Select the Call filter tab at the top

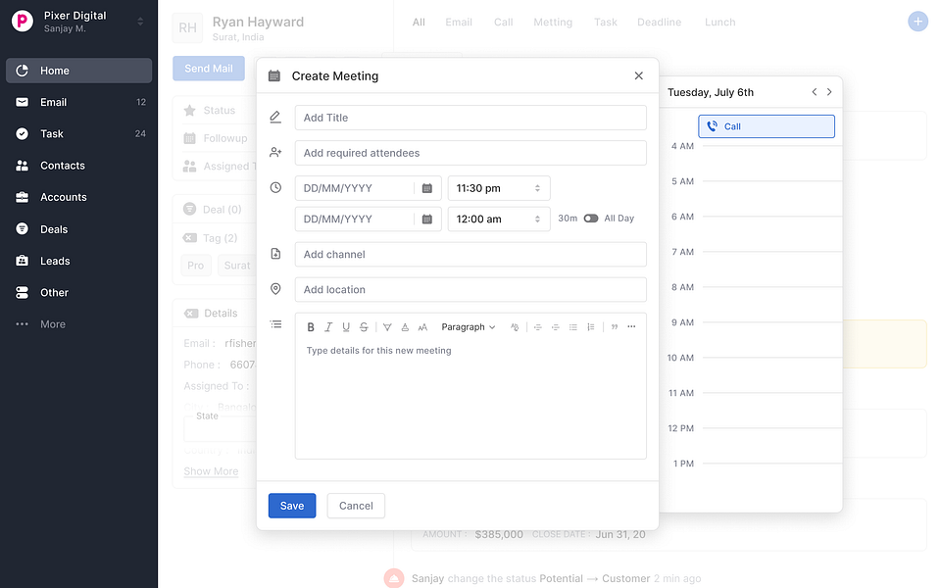503,22
